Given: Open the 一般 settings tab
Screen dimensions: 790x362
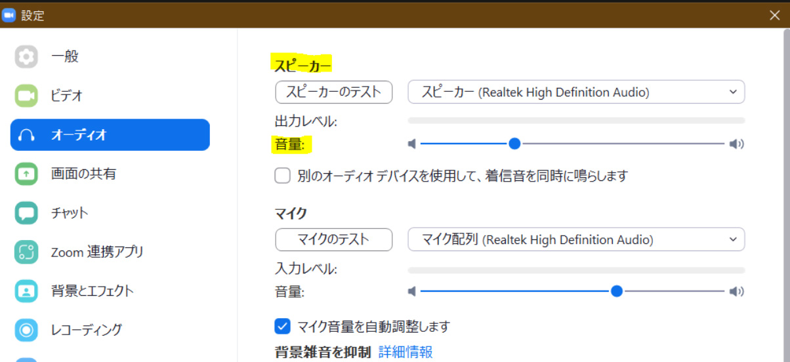Looking at the screenshot, I should click(110, 57).
